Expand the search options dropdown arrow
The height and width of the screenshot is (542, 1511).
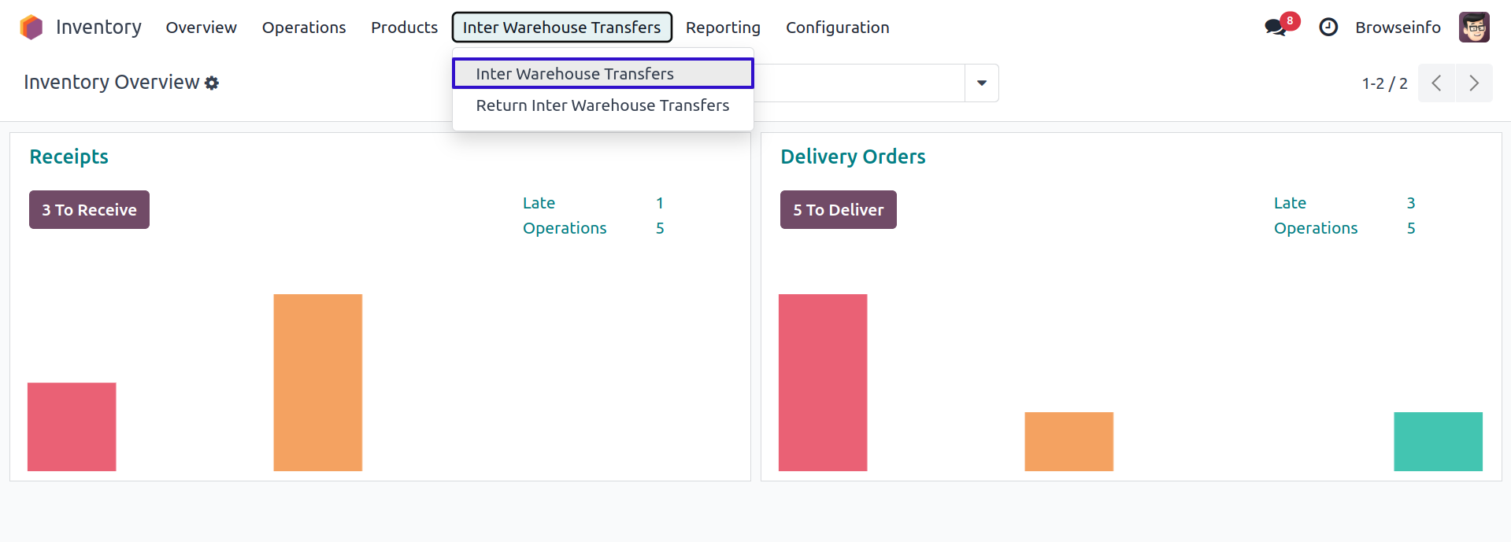point(982,83)
